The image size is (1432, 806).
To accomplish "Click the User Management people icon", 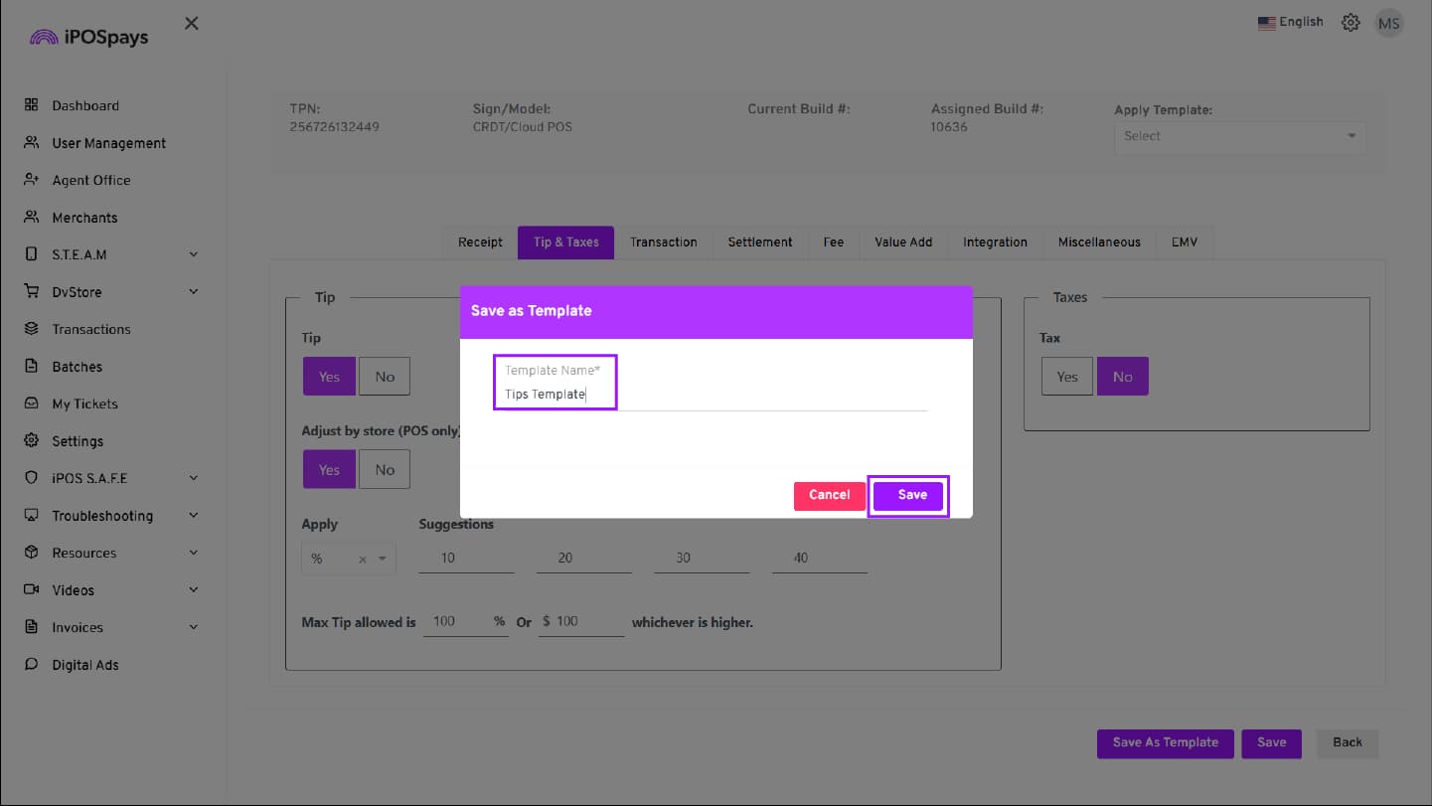I will click(31, 143).
